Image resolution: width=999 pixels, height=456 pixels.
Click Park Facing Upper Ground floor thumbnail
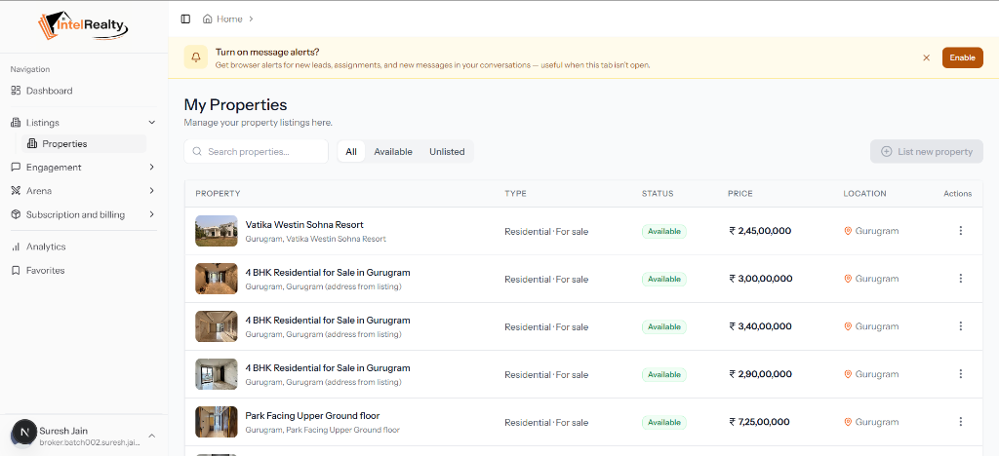point(217,422)
